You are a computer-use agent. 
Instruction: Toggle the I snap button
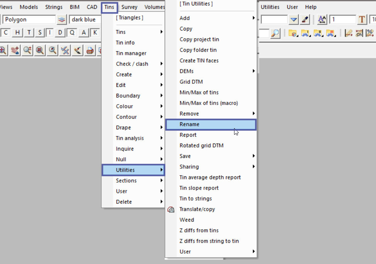coord(50,33)
